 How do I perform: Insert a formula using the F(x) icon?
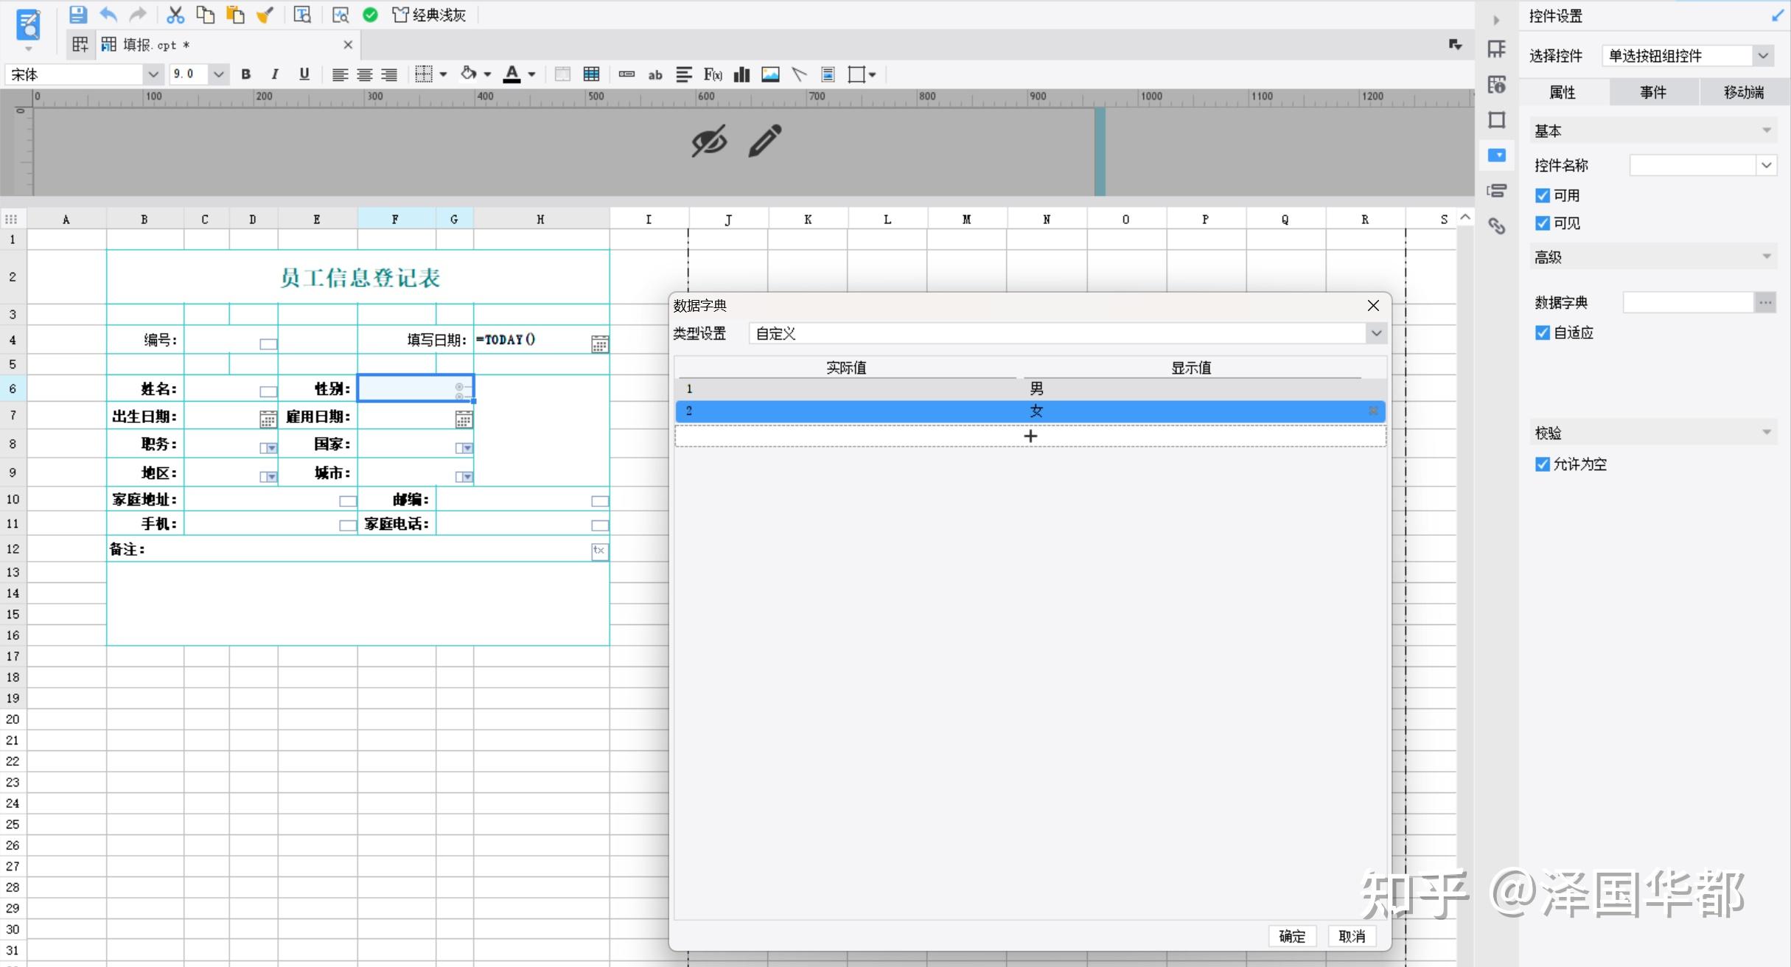point(713,74)
